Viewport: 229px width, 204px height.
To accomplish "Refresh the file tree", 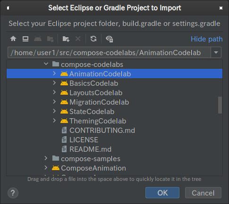I will (x=93, y=39).
